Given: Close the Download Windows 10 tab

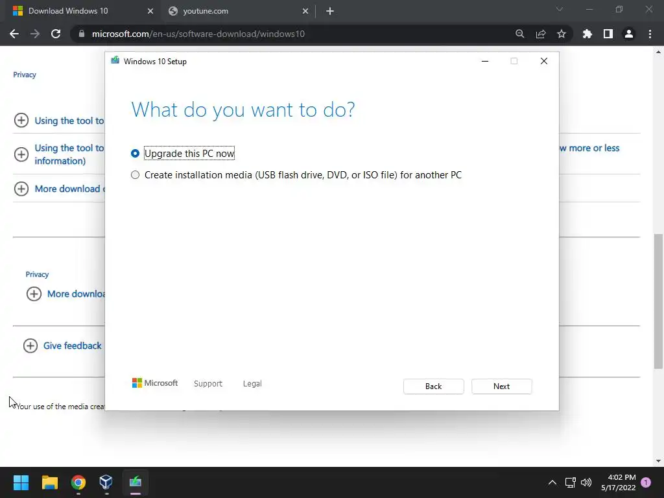Looking at the screenshot, I should (x=150, y=12).
